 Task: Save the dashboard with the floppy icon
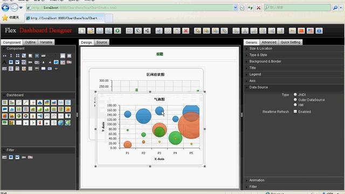click(x=100, y=31)
